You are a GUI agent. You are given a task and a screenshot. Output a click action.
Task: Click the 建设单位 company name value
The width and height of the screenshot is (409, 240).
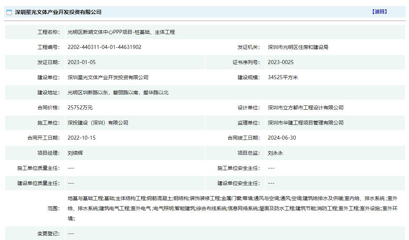pos(108,77)
